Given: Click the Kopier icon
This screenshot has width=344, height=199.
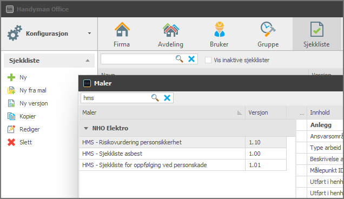Looking at the screenshot, I should coord(11,116).
